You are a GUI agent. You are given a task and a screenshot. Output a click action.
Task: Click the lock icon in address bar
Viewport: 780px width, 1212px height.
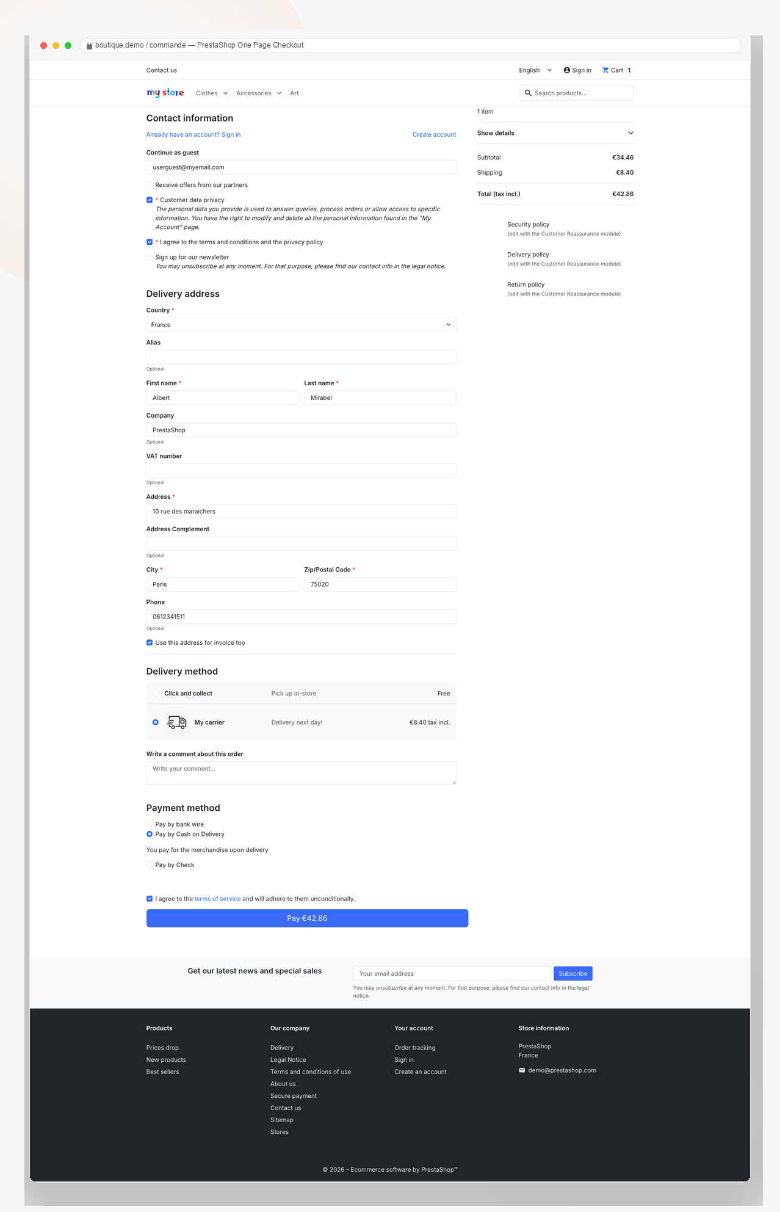[x=89, y=46]
